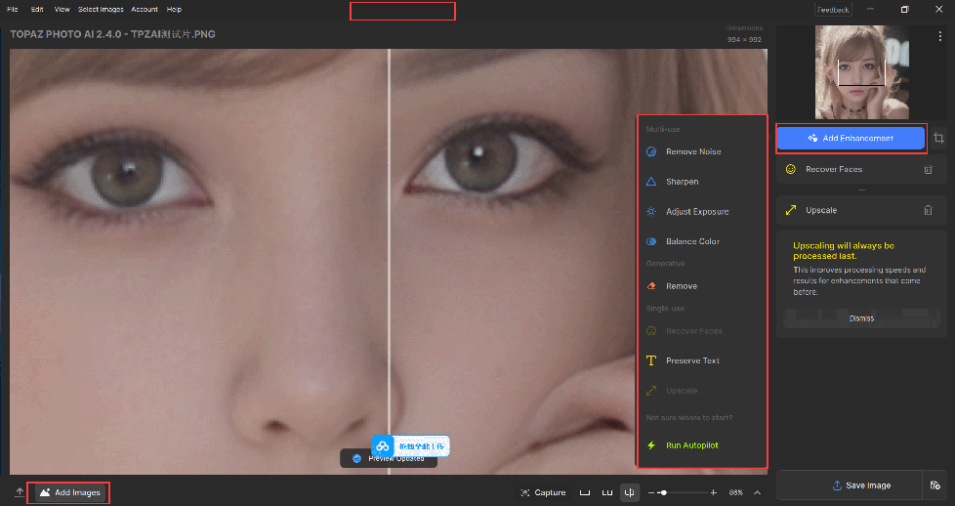Viewport: 955px width, 506px height.
Task: Open the File menu
Action: [12, 9]
